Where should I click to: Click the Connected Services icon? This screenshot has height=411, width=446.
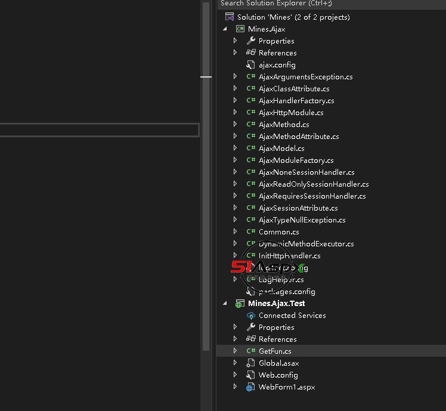pyautogui.click(x=251, y=315)
